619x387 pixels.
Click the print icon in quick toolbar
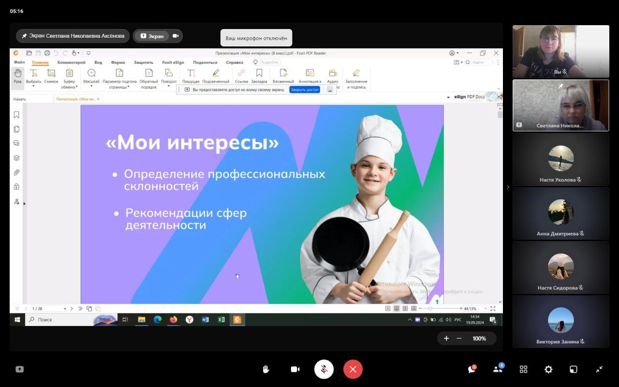click(x=47, y=53)
